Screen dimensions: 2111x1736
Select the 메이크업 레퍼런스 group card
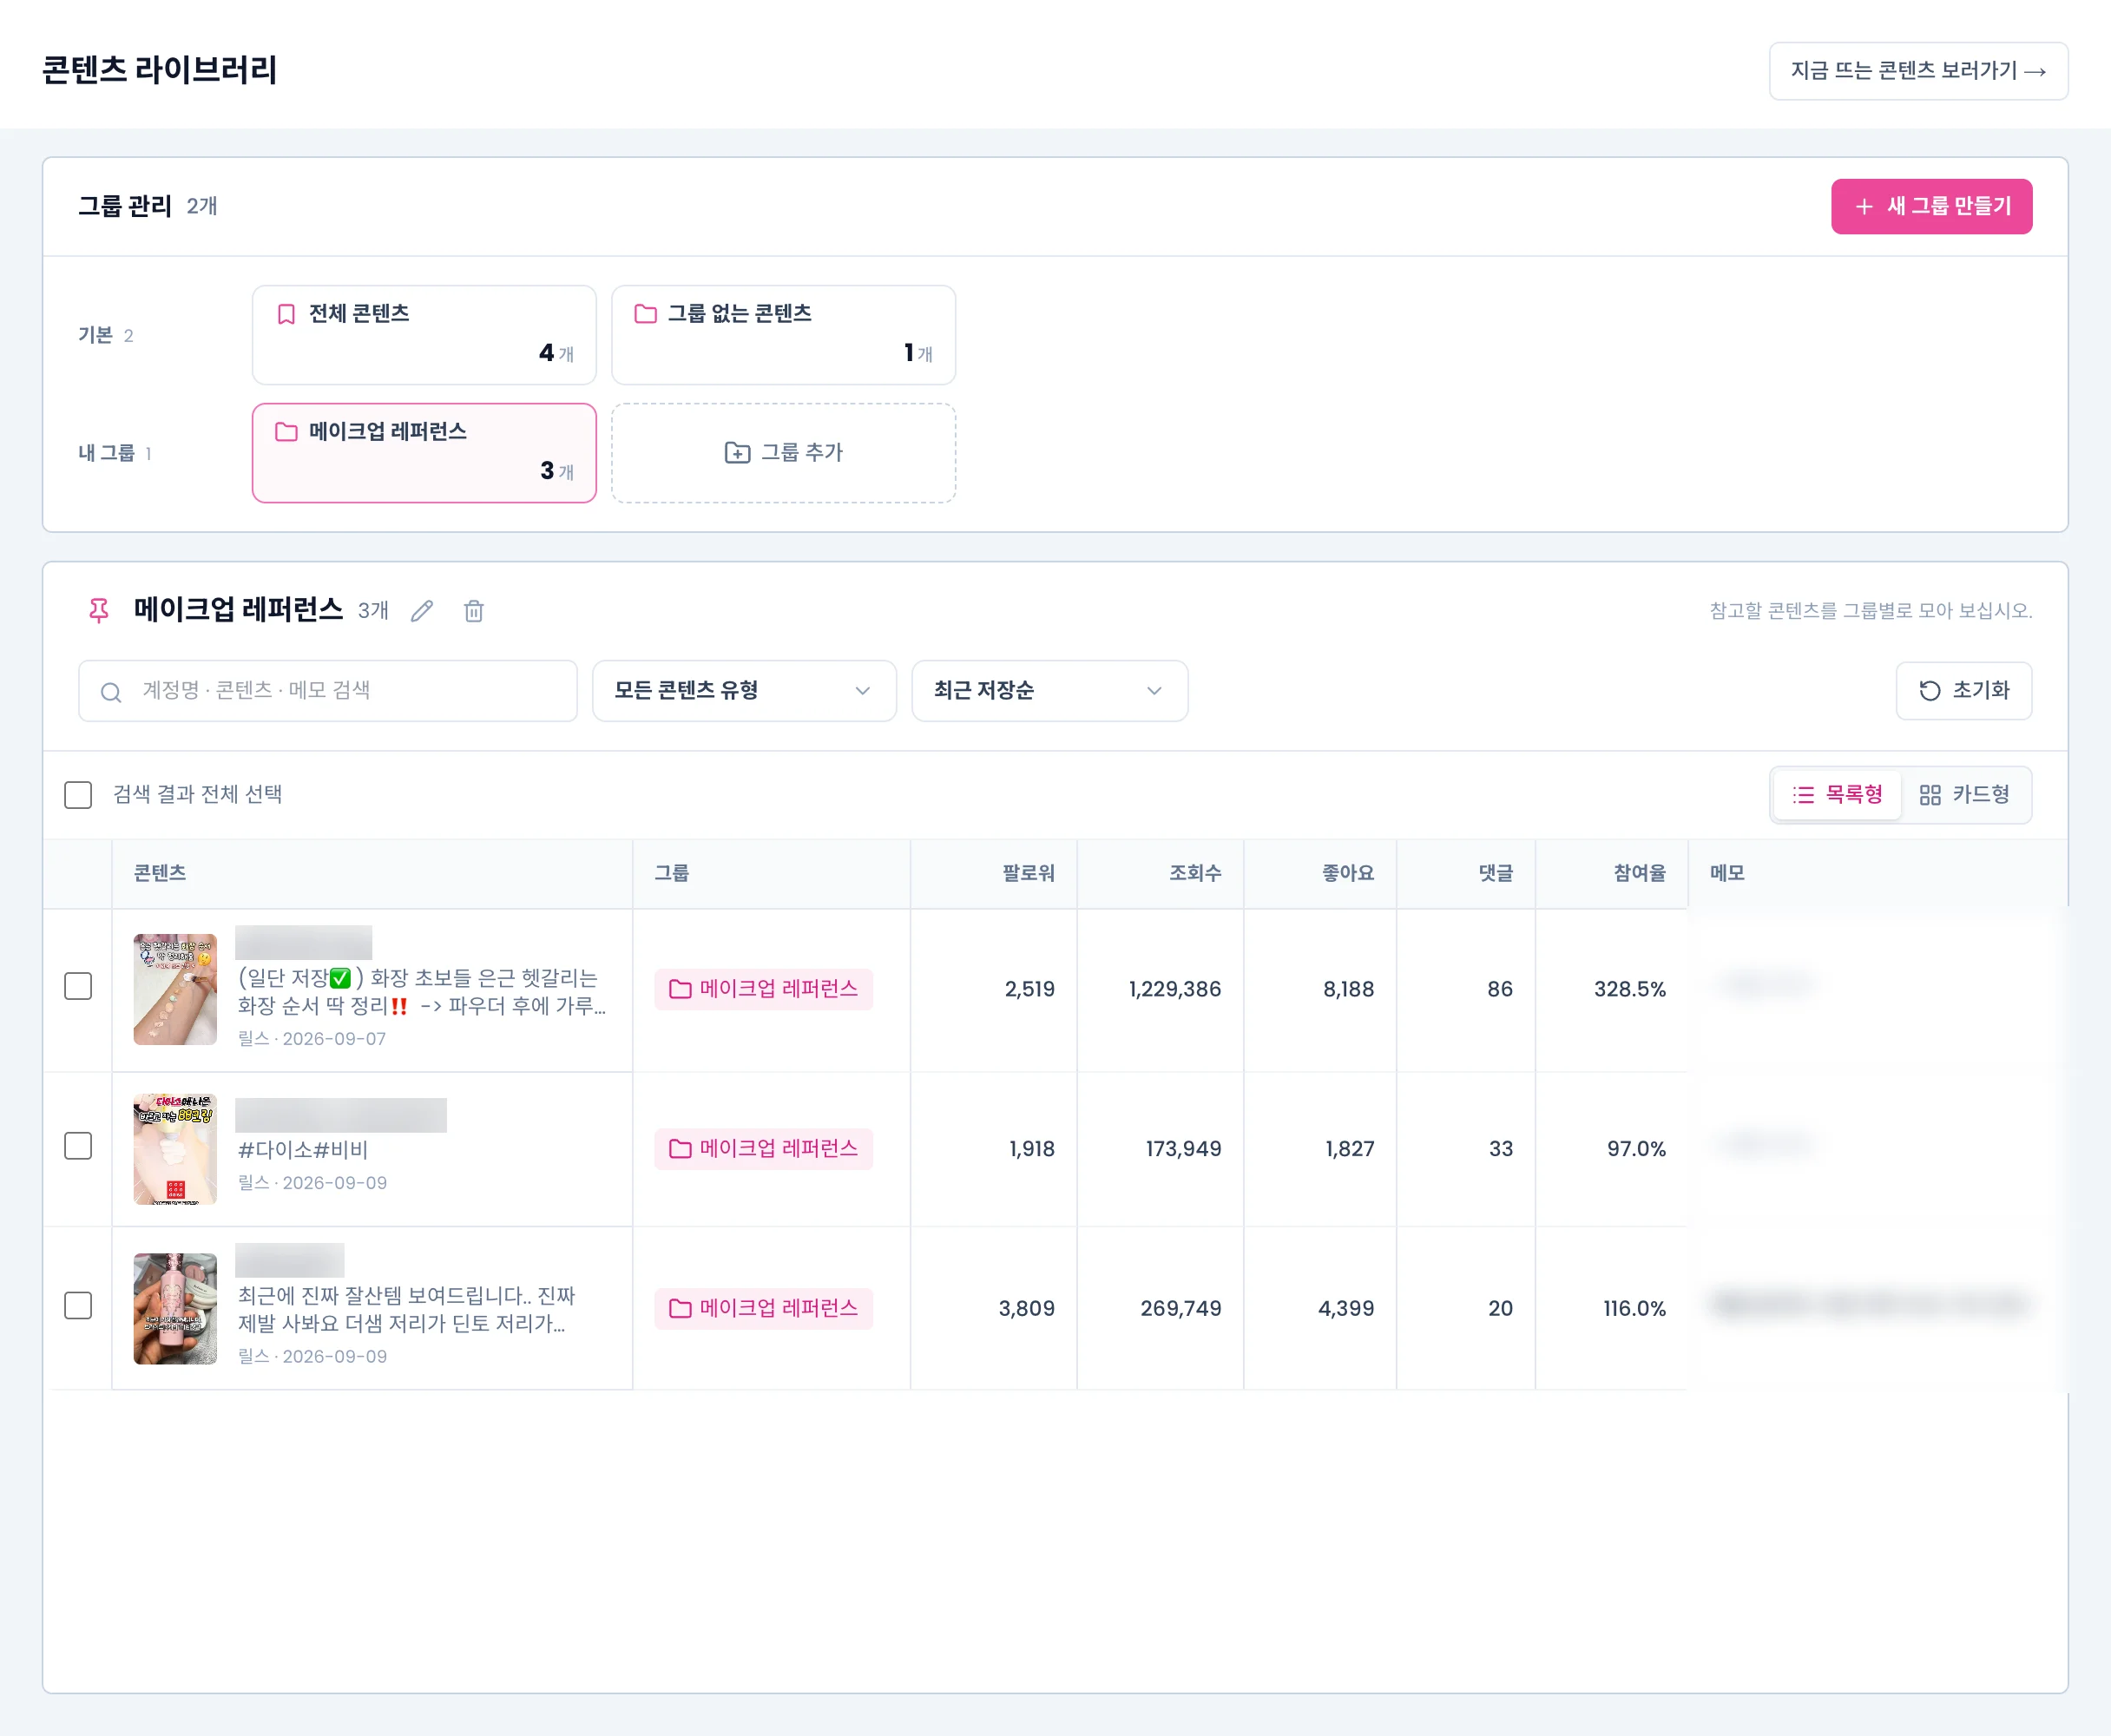click(x=424, y=453)
